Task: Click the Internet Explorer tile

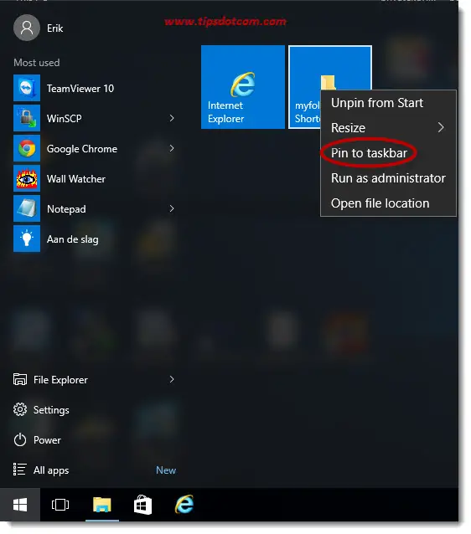Action: point(243,87)
